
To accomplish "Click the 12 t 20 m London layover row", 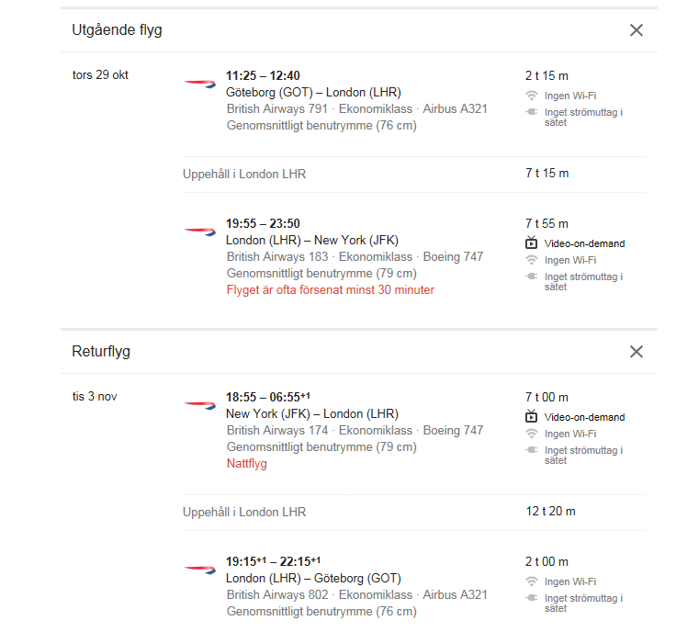I will pyautogui.click(x=414, y=512).
